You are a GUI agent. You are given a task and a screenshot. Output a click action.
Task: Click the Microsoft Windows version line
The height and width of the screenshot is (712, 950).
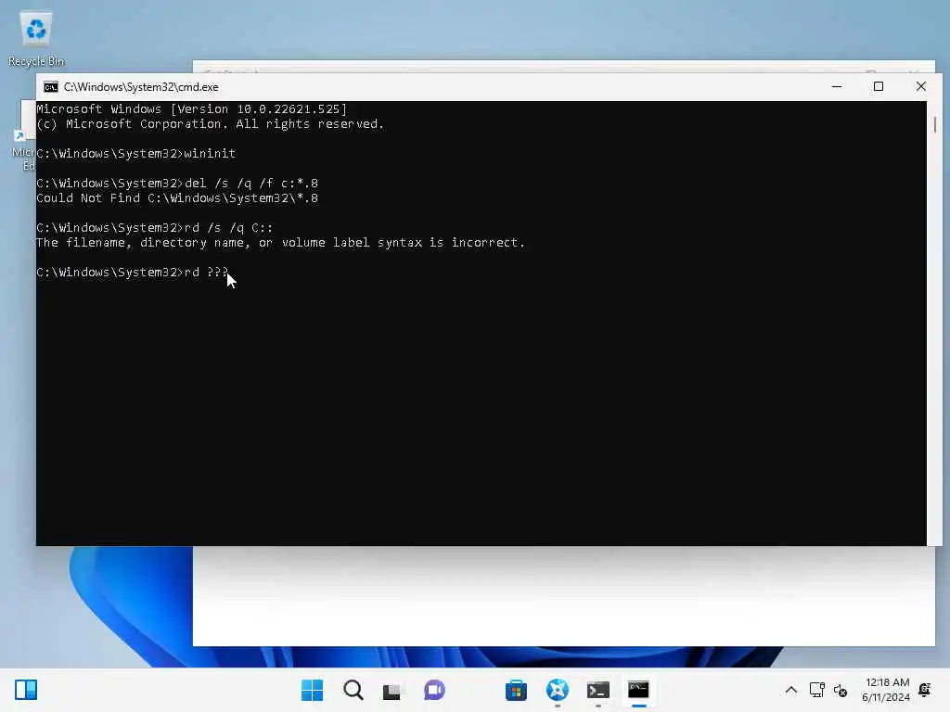coord(191,109)
